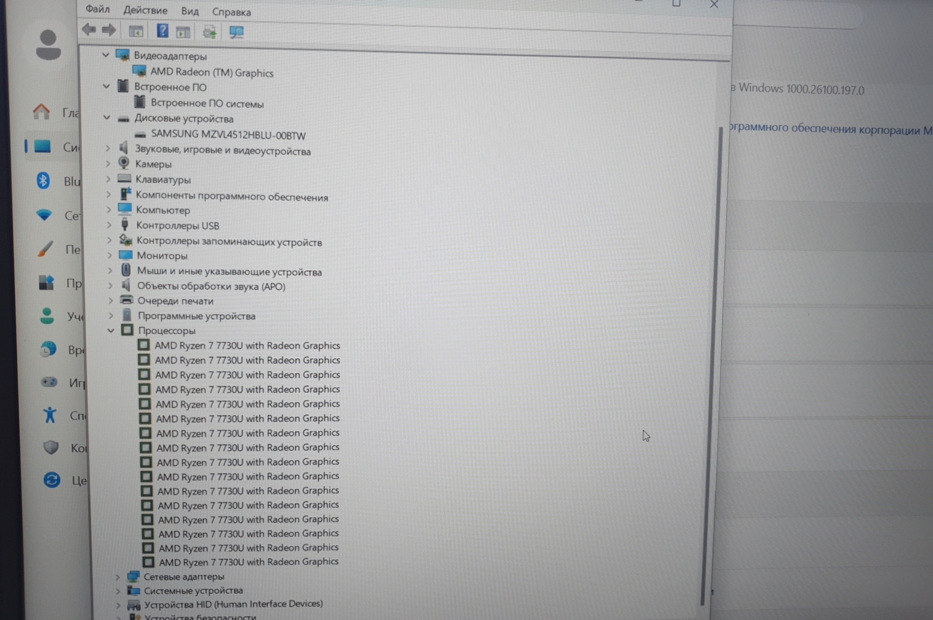Click the back arrow in the toolbar
Screen dimensions: 933x620
89,30
